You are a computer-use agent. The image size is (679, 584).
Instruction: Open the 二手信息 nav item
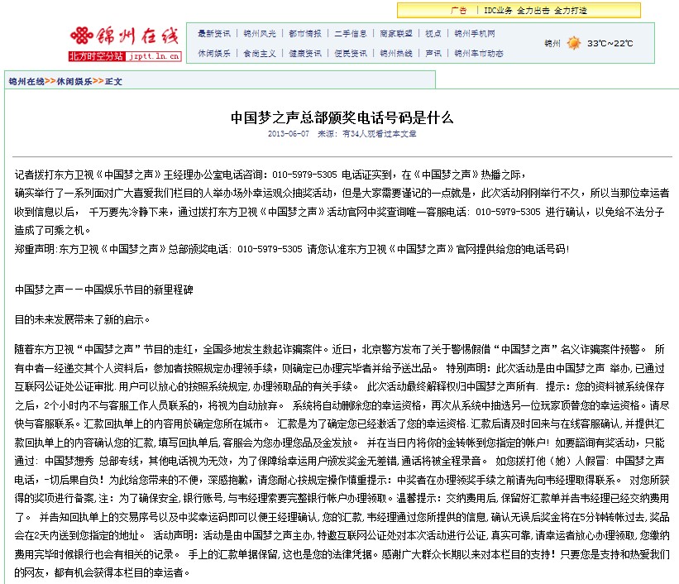(351, 34)
